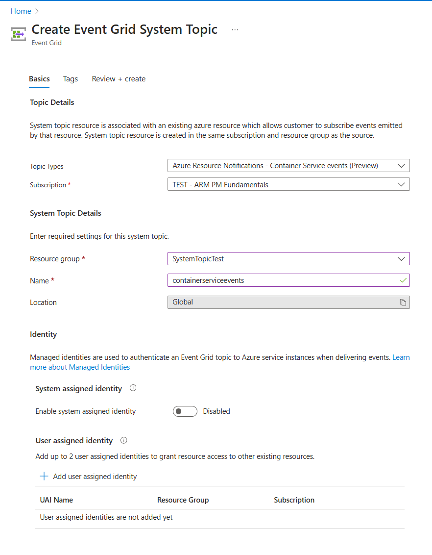The width and height of the screenshot is (432, 555).
Task: Navigate to Home breadcrumb link
Action: point(21,11)
